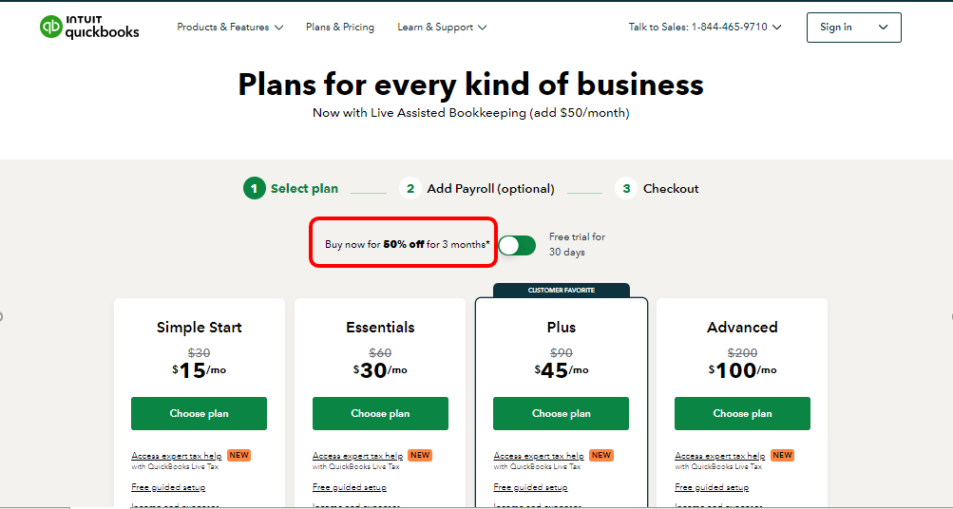The width and height of the screenshot is (953, 509).
Task: Choose the Essentials plan
Action: (x=380, y=414)
